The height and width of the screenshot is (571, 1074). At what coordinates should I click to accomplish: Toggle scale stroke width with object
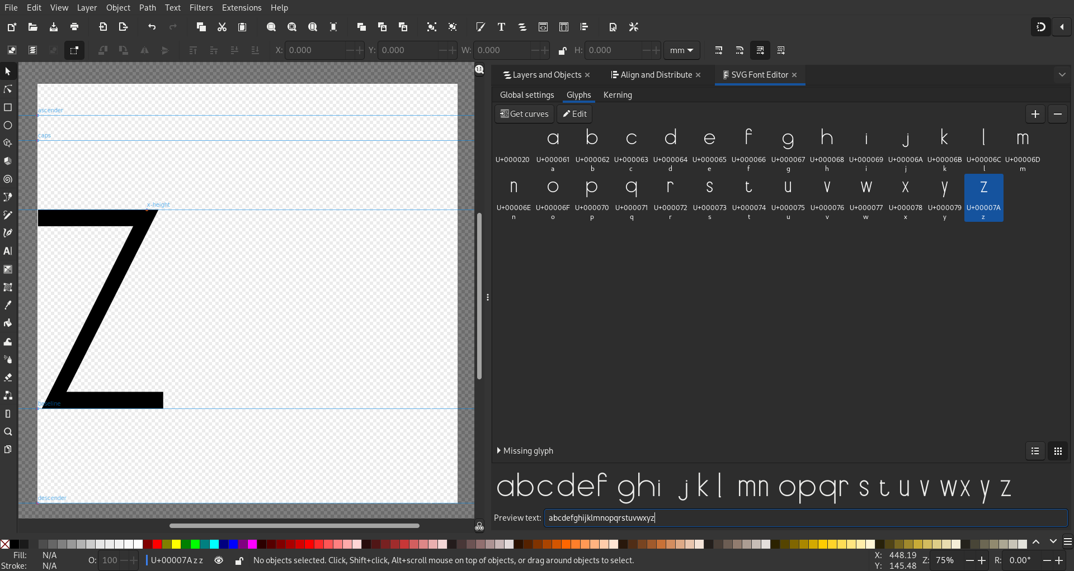coord(719,50)
